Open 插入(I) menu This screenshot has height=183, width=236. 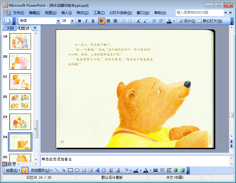66,13
